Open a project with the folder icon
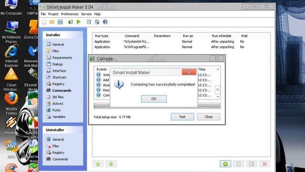The width and height of the screenshot is (305, 172). [x=52, y=22]
